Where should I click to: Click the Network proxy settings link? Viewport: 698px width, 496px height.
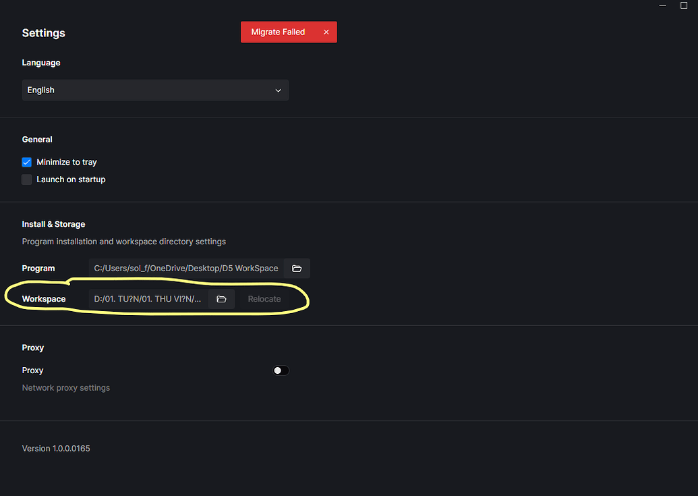(x=65, y=387)
